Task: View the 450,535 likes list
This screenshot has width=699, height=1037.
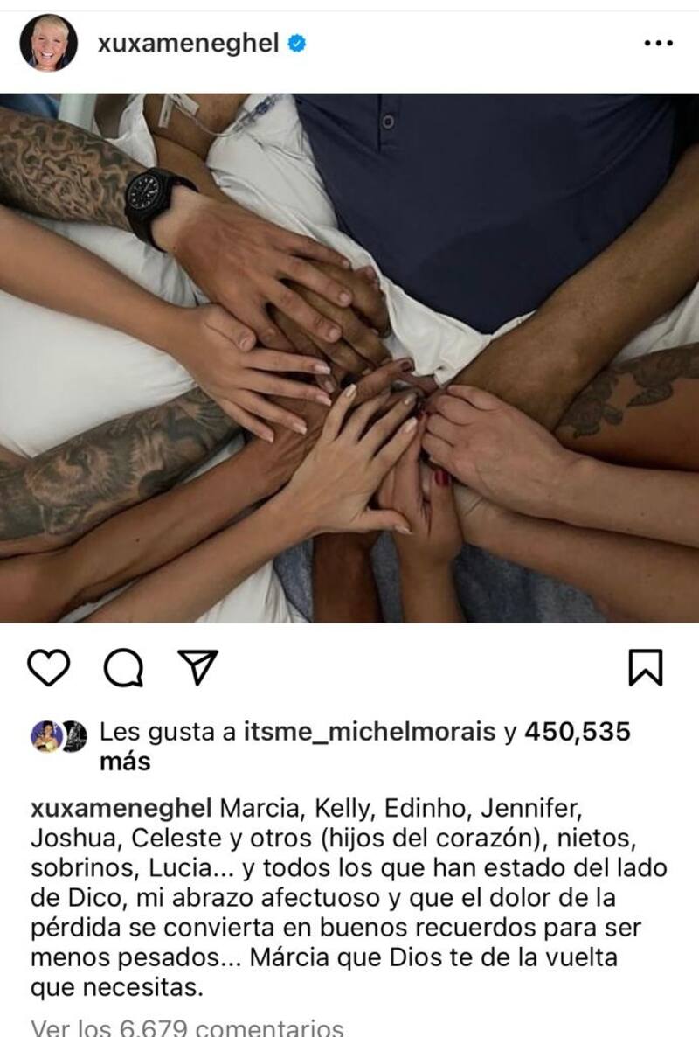Action: click(578, 732)
